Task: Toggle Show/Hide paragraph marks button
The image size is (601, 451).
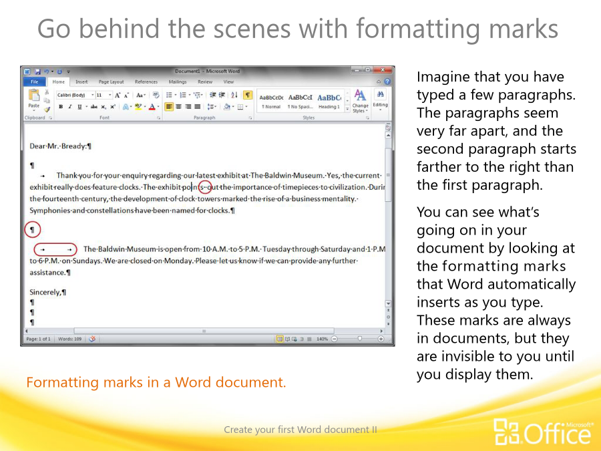Action: pos(248,95)
